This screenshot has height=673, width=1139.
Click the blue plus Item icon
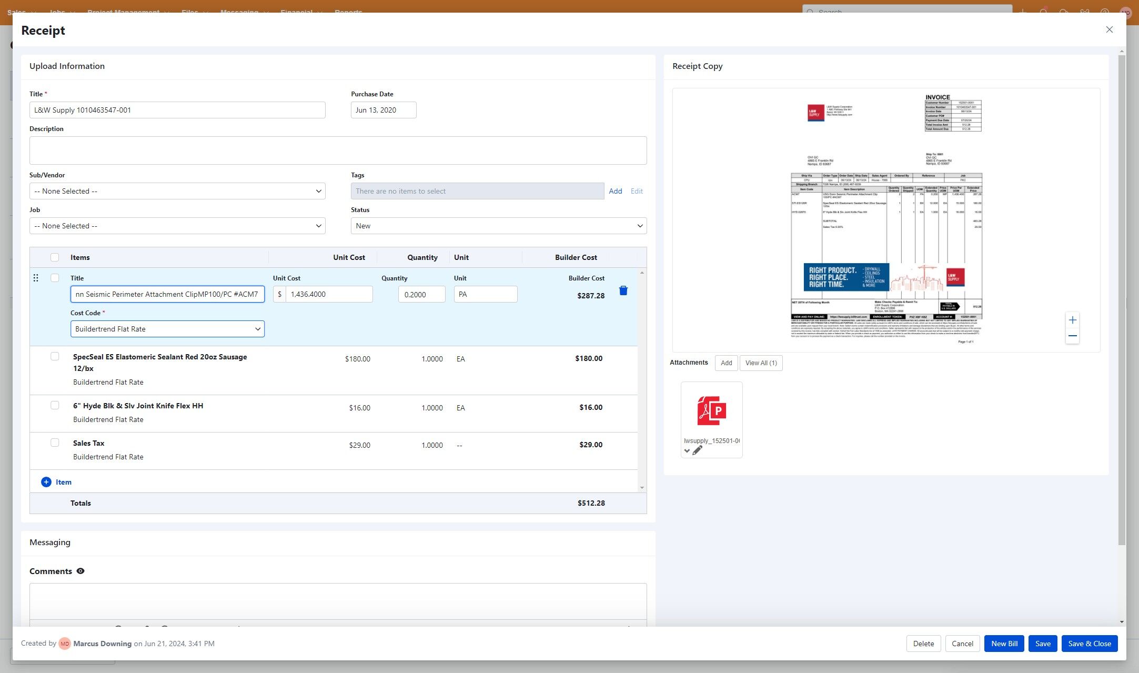[46, 482]
